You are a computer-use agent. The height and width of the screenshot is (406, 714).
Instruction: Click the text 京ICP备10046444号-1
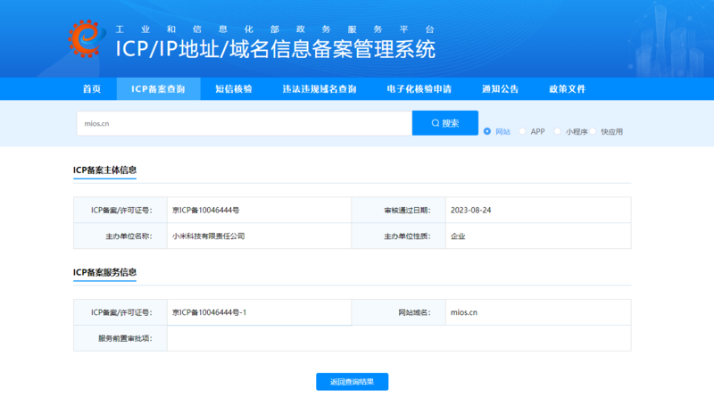pos(209,312)
